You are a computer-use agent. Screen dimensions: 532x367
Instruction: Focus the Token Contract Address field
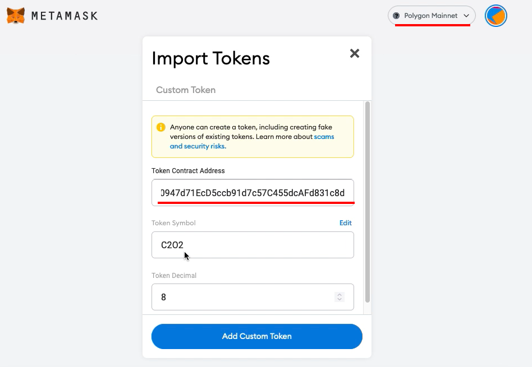click(x=253, y=193)
